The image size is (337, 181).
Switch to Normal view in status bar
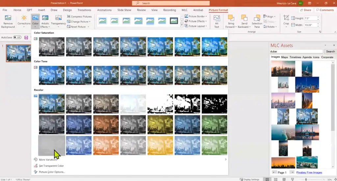pos(267,179)
